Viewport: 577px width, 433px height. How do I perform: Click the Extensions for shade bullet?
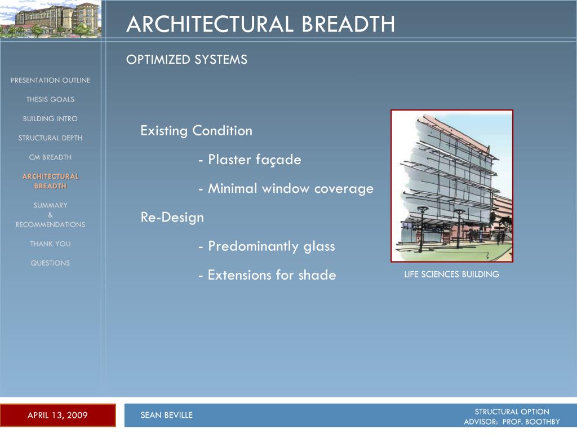click(267, 275)
